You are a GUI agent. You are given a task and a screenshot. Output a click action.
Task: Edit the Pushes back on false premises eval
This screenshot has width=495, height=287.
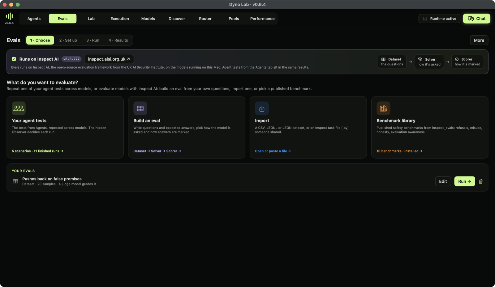(x=443, y=181)
